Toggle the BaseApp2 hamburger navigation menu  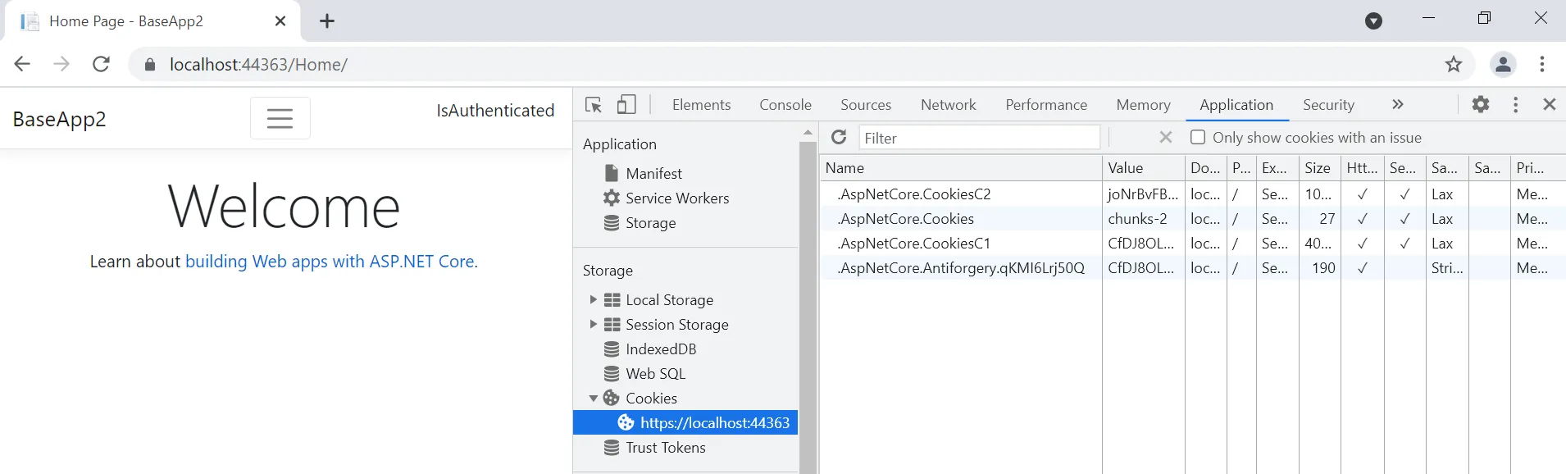click(280, 119)
